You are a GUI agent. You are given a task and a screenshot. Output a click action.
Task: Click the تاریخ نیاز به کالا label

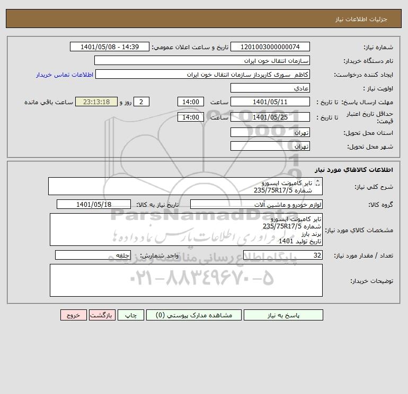(x=158, y=205)
